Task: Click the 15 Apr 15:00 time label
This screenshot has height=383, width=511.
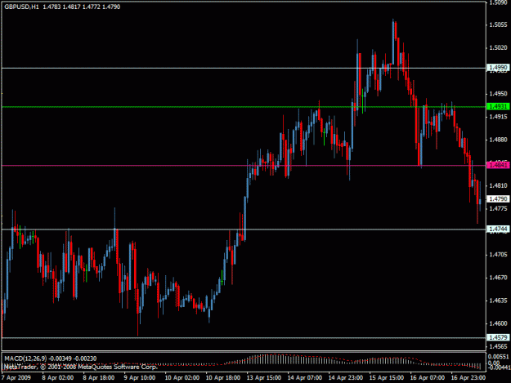Action: (x=387, y=378)
